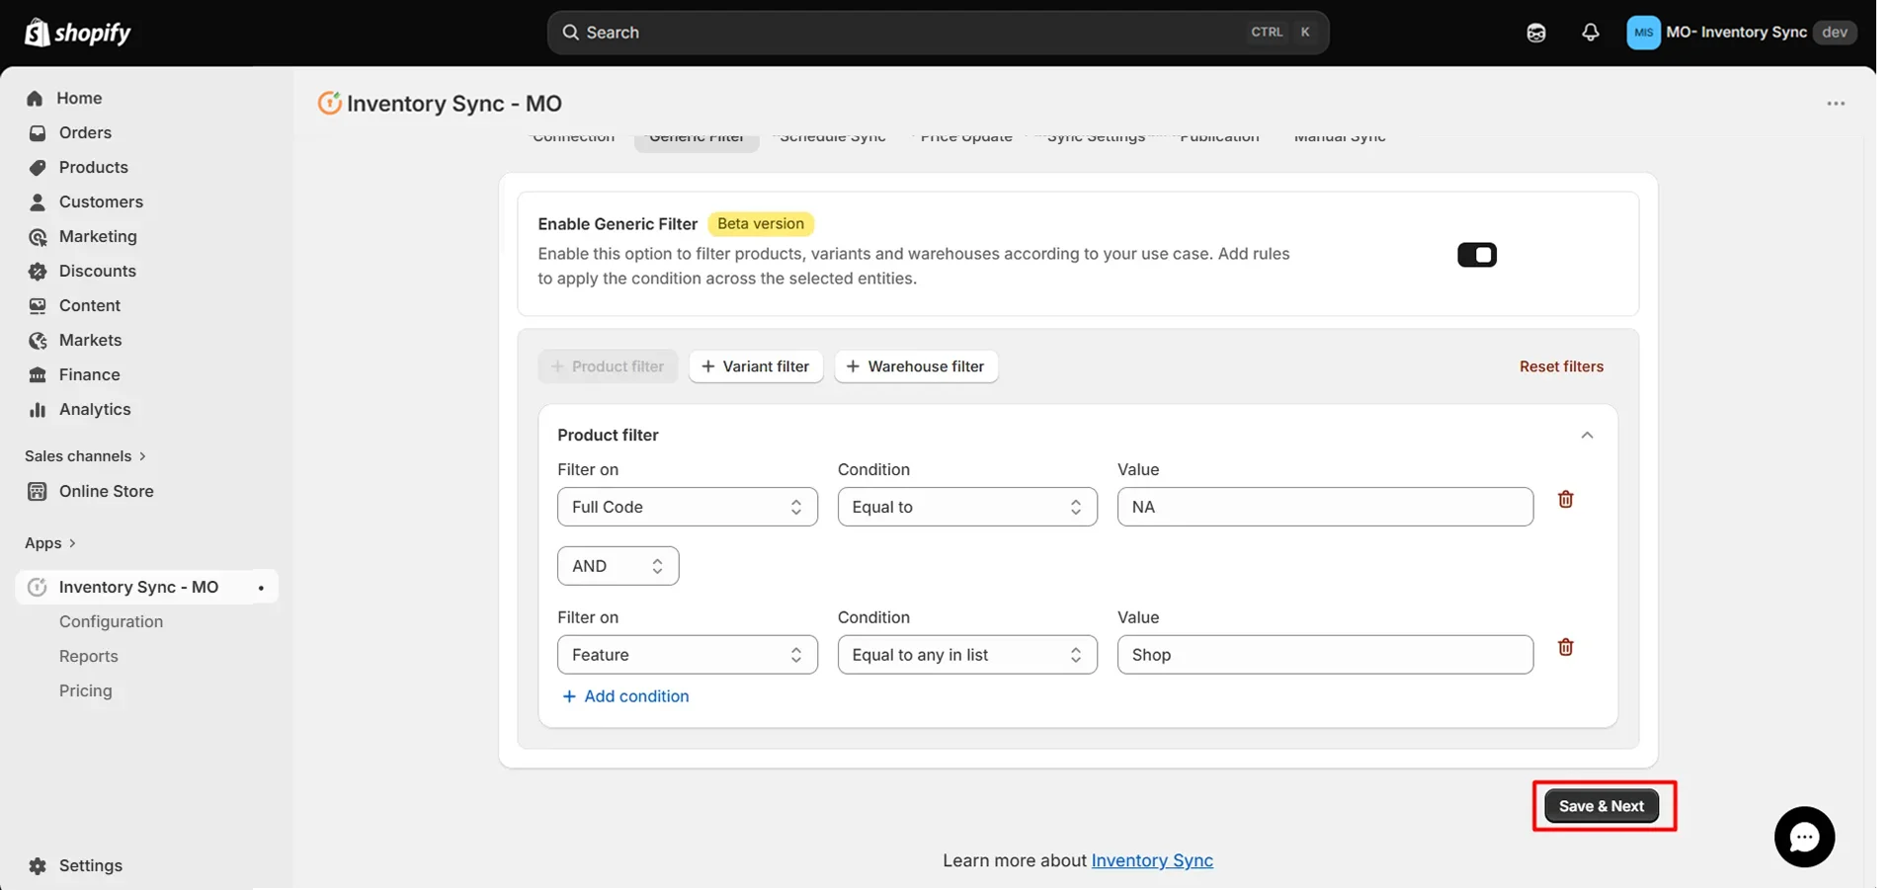
Task: Open Finance via its bank icon
Action: coord(38,374)
